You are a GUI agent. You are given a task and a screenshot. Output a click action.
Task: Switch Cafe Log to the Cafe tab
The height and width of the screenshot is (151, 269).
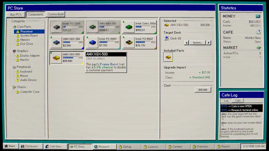238,100
